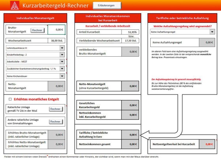Select the Gesetzliches Kurzarbeitergeld value cell
The image size is (221, 160).
[x=130, y=105]
